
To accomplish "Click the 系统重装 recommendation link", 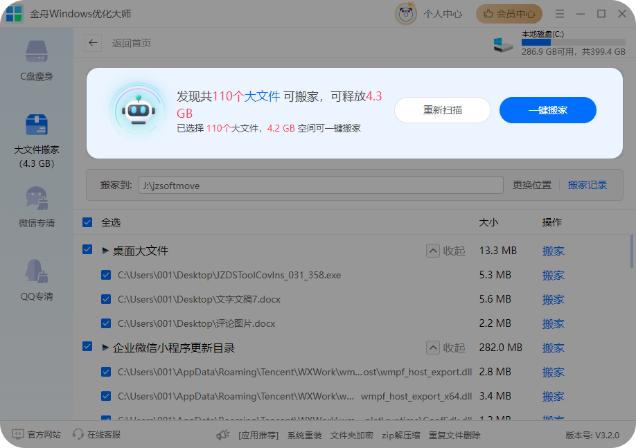I will pyautogui.click(x=305, y=436).
